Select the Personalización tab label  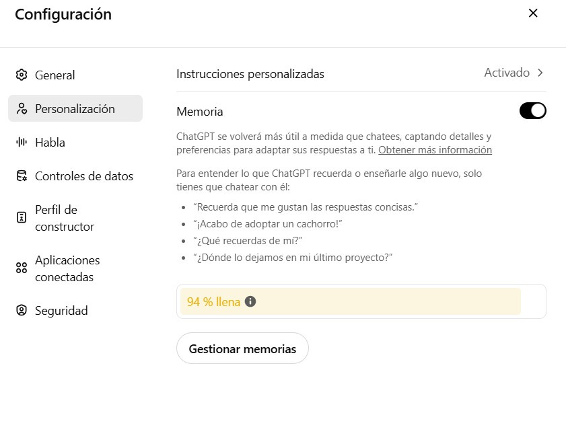click(x=75, y=108)
